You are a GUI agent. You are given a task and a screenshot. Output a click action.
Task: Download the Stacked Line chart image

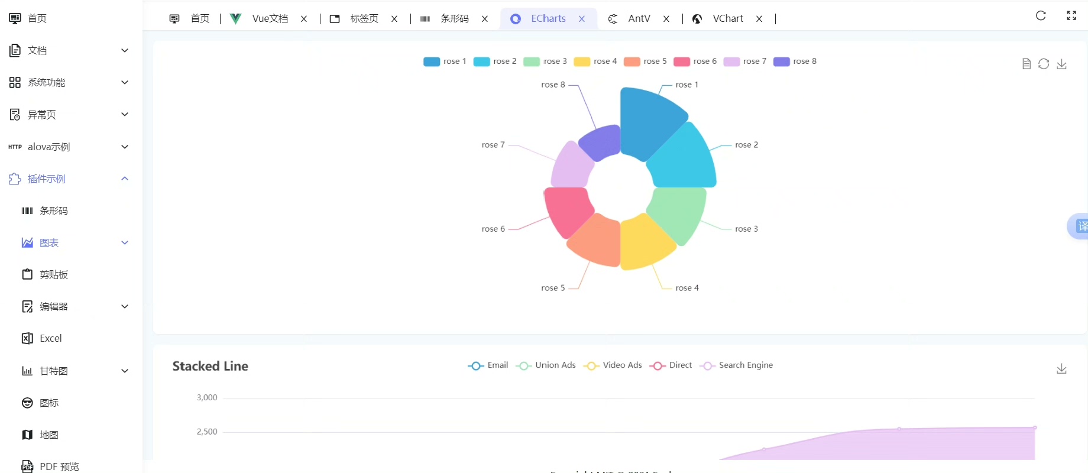coord(1061,369)
